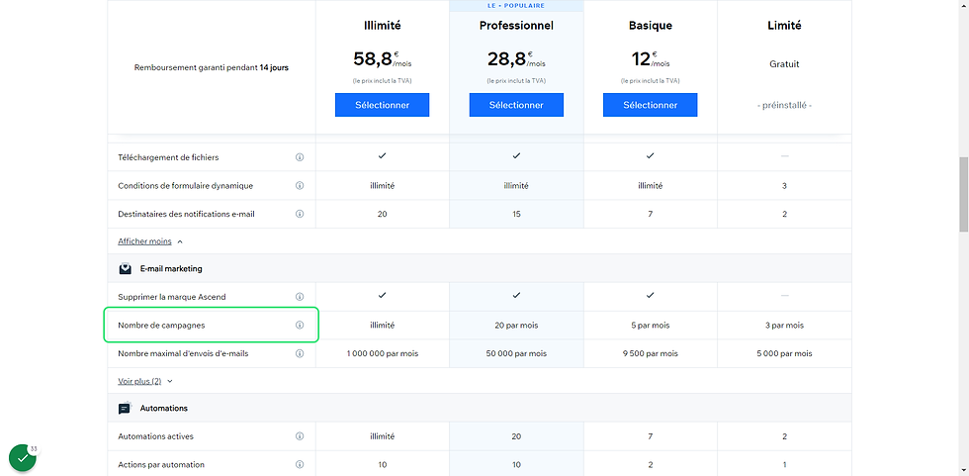Click the 28,8 € price
969x476 pixels.
tap(516, 58)
